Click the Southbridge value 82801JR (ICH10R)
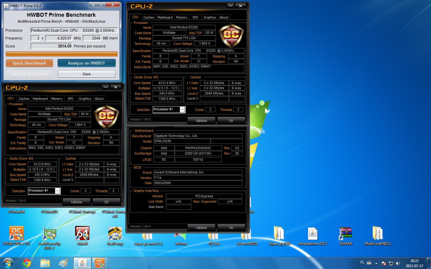The image size is (431, 269). (198, 153)
